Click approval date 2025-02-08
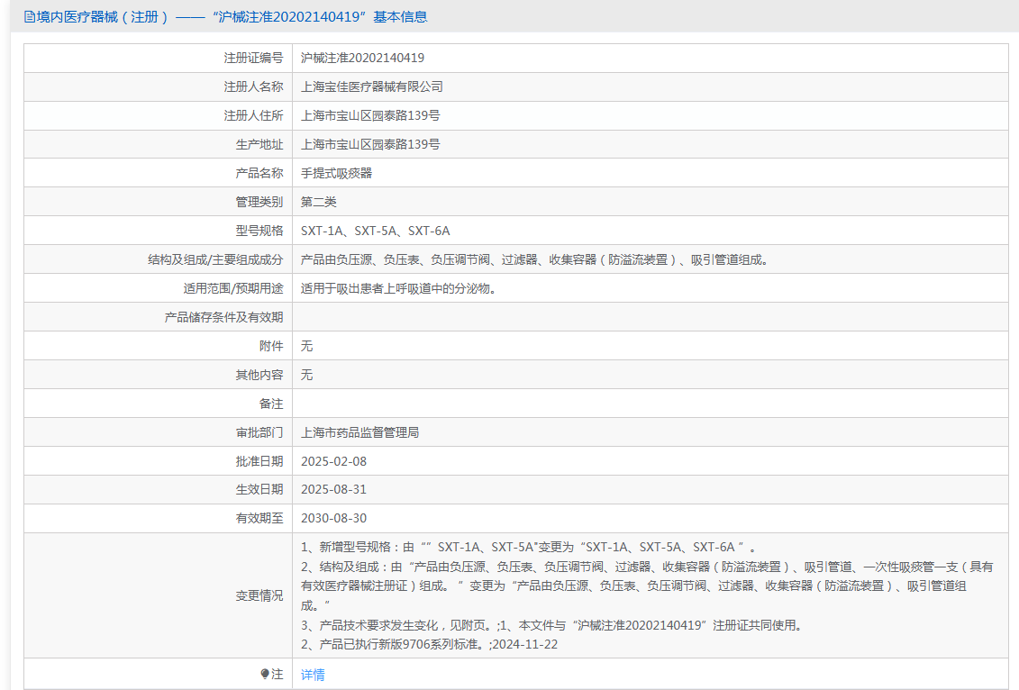The image size is (1019, 690). click(333, 461)
